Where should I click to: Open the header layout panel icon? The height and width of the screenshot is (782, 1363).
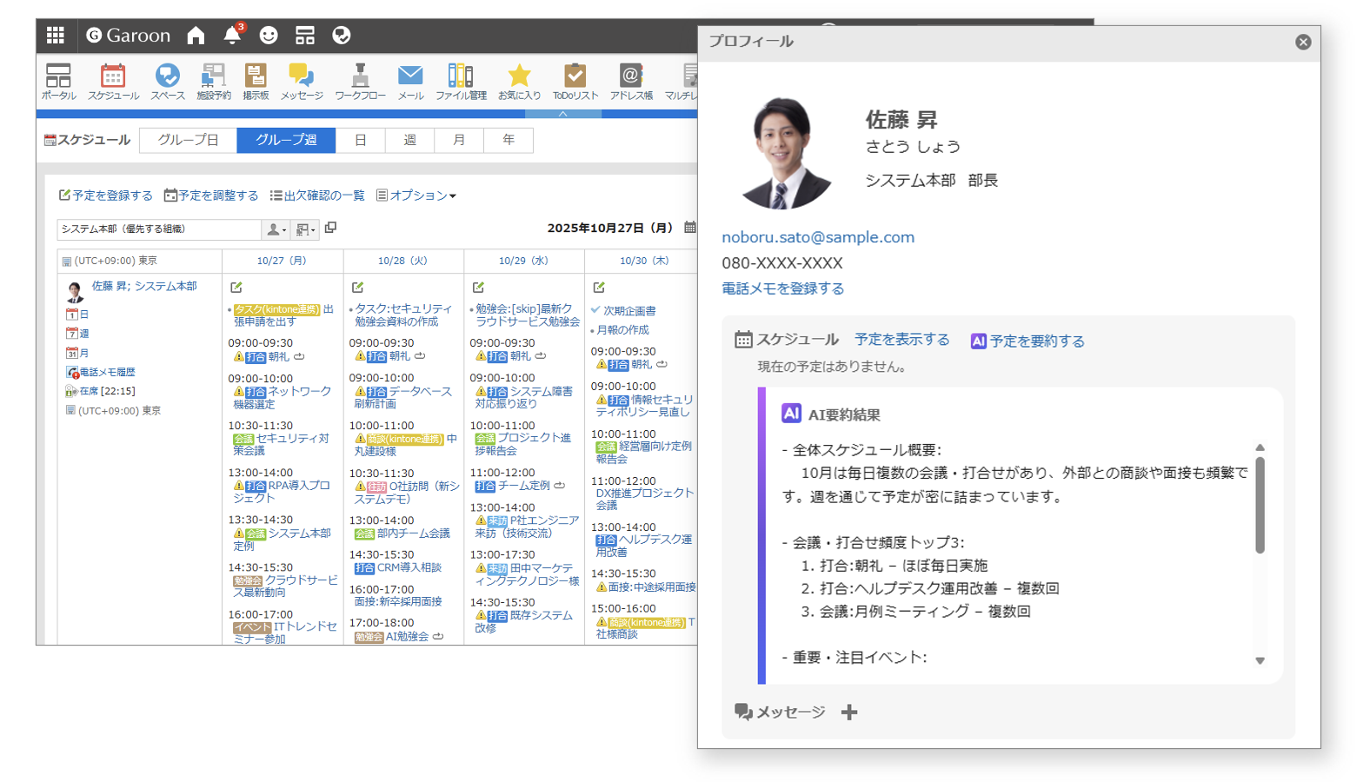[305, 35]
